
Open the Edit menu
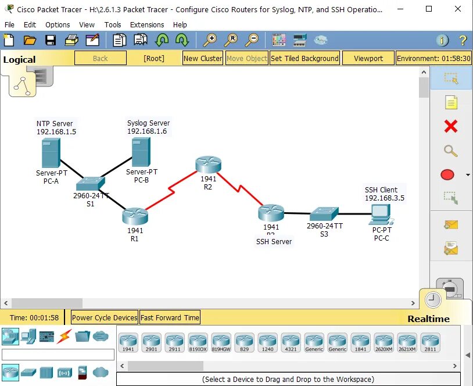[x=30, y=25]
